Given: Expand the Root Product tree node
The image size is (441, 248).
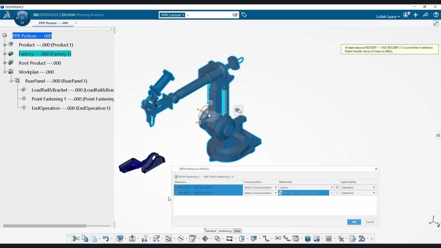Looking at the screenshot, I should point(5,63).
